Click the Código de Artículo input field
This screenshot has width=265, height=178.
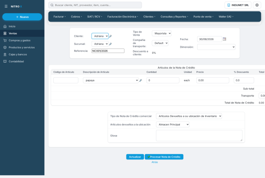coord(66,80)
